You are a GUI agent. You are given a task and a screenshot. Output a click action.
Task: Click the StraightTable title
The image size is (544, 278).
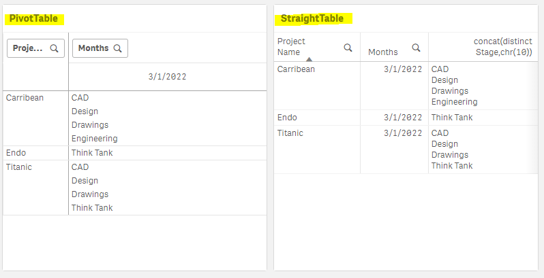click(x=312, y=18)
